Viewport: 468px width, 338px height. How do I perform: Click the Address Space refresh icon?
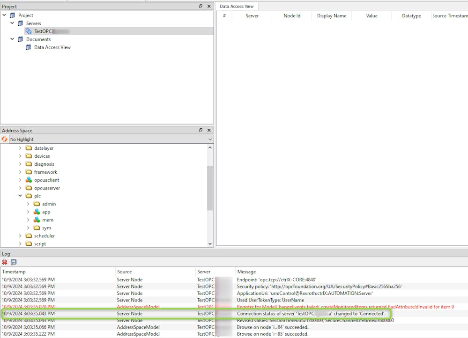[x=5, y=140]
